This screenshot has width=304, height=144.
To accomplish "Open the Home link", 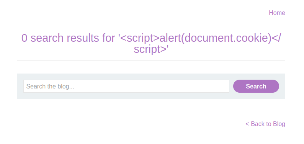I will coord(277,13).
